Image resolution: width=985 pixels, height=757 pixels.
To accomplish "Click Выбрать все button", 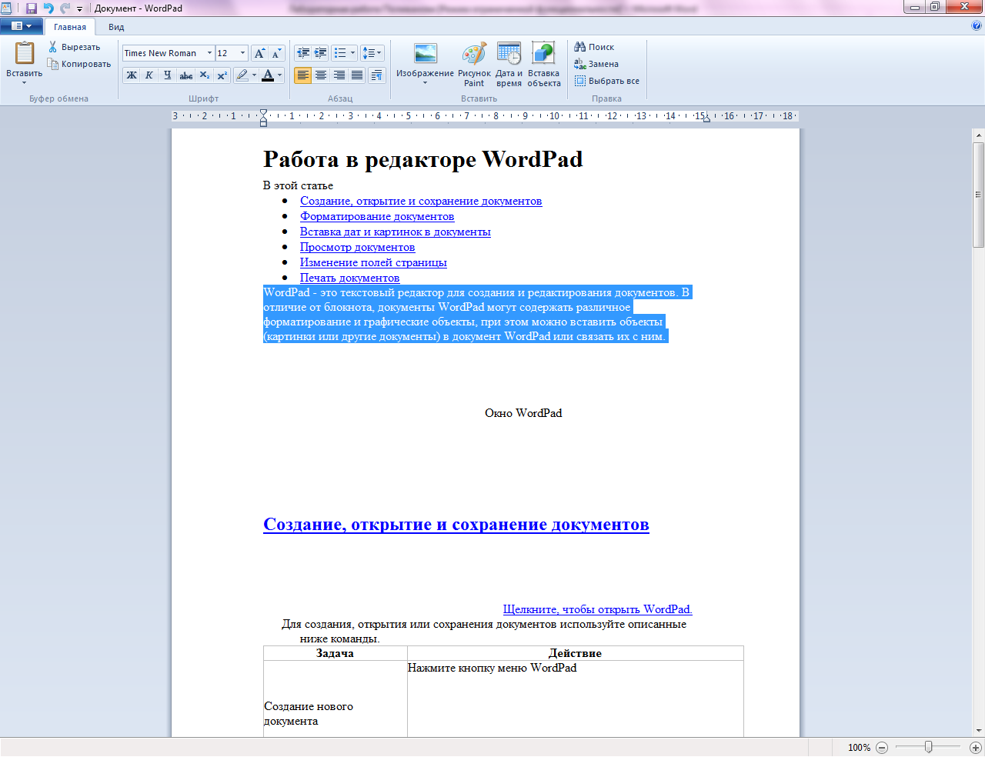I will (x=607, y=81).
